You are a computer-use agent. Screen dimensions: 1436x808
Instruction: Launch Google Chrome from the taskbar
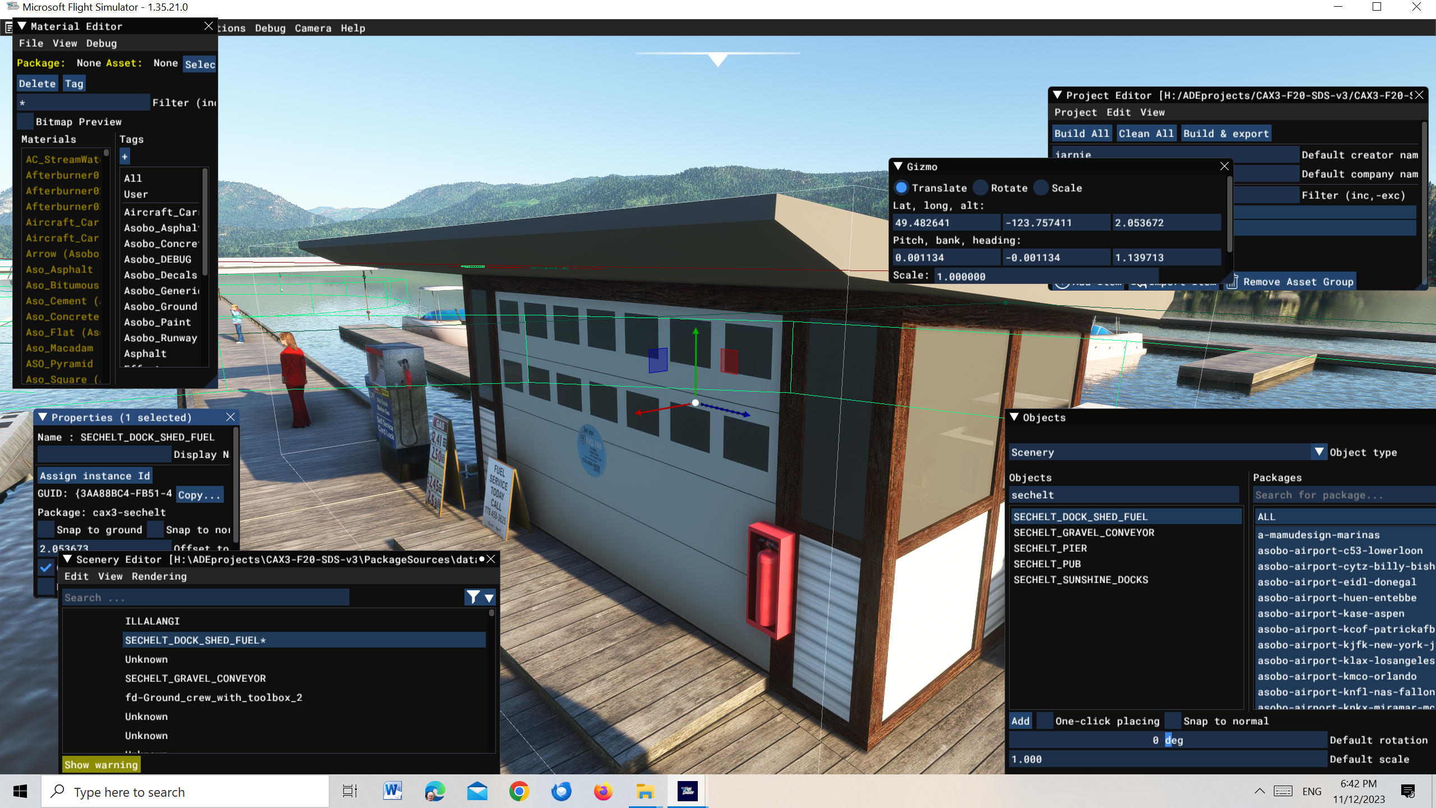click(518, 792)
